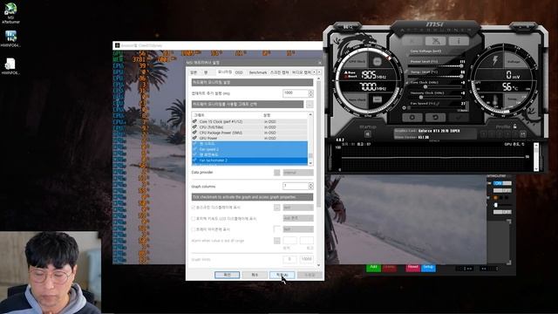The width and height of the screenshot is (558, 314).
Task: Toggle Afterburner Startup Windows icon
Action: click(368, 133)
